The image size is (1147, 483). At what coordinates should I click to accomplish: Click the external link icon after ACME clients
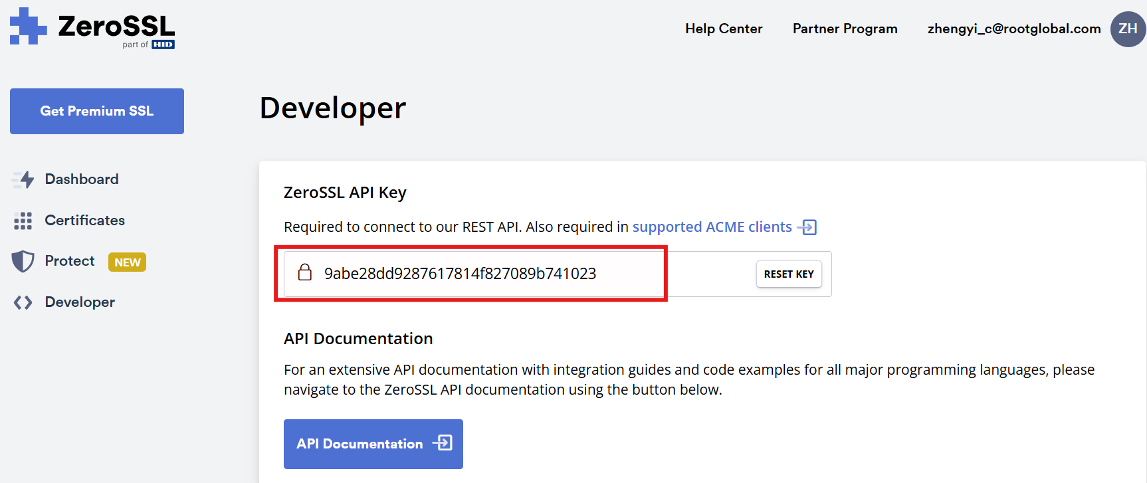(x=807, y=227)
